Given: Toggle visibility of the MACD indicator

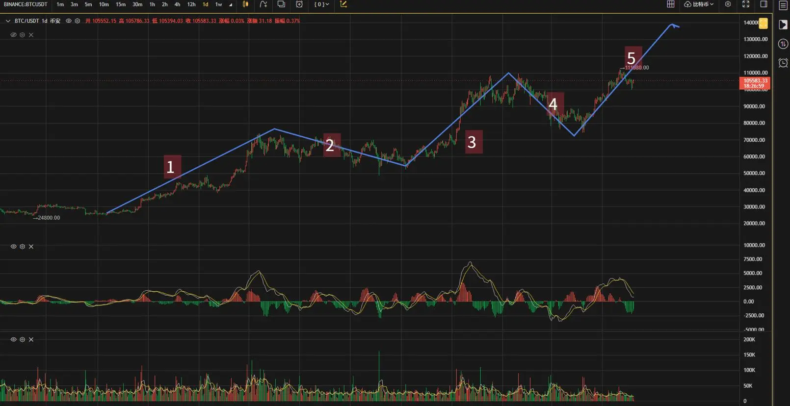Looking at the screenshot, I should [x=13, y=247].
